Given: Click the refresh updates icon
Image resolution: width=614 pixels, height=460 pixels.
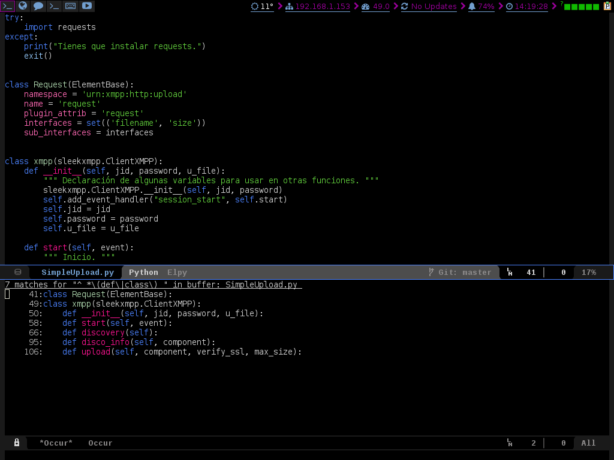Looking at the screenshot, I should click(405, 6).
